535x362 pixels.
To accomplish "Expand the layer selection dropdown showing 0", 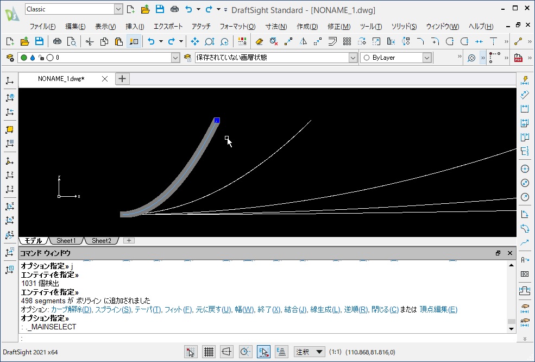I will pos(175,58).
